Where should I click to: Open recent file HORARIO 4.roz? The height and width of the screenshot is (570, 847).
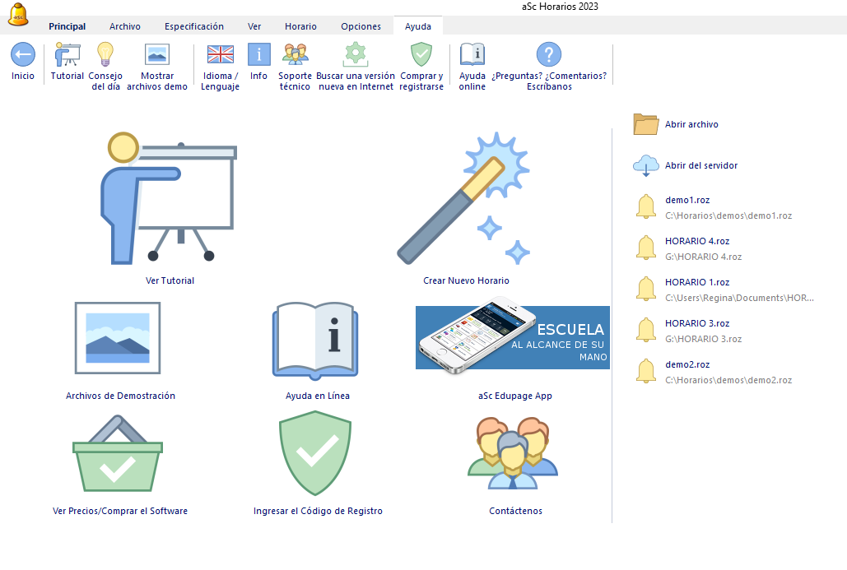coord(697,241)
